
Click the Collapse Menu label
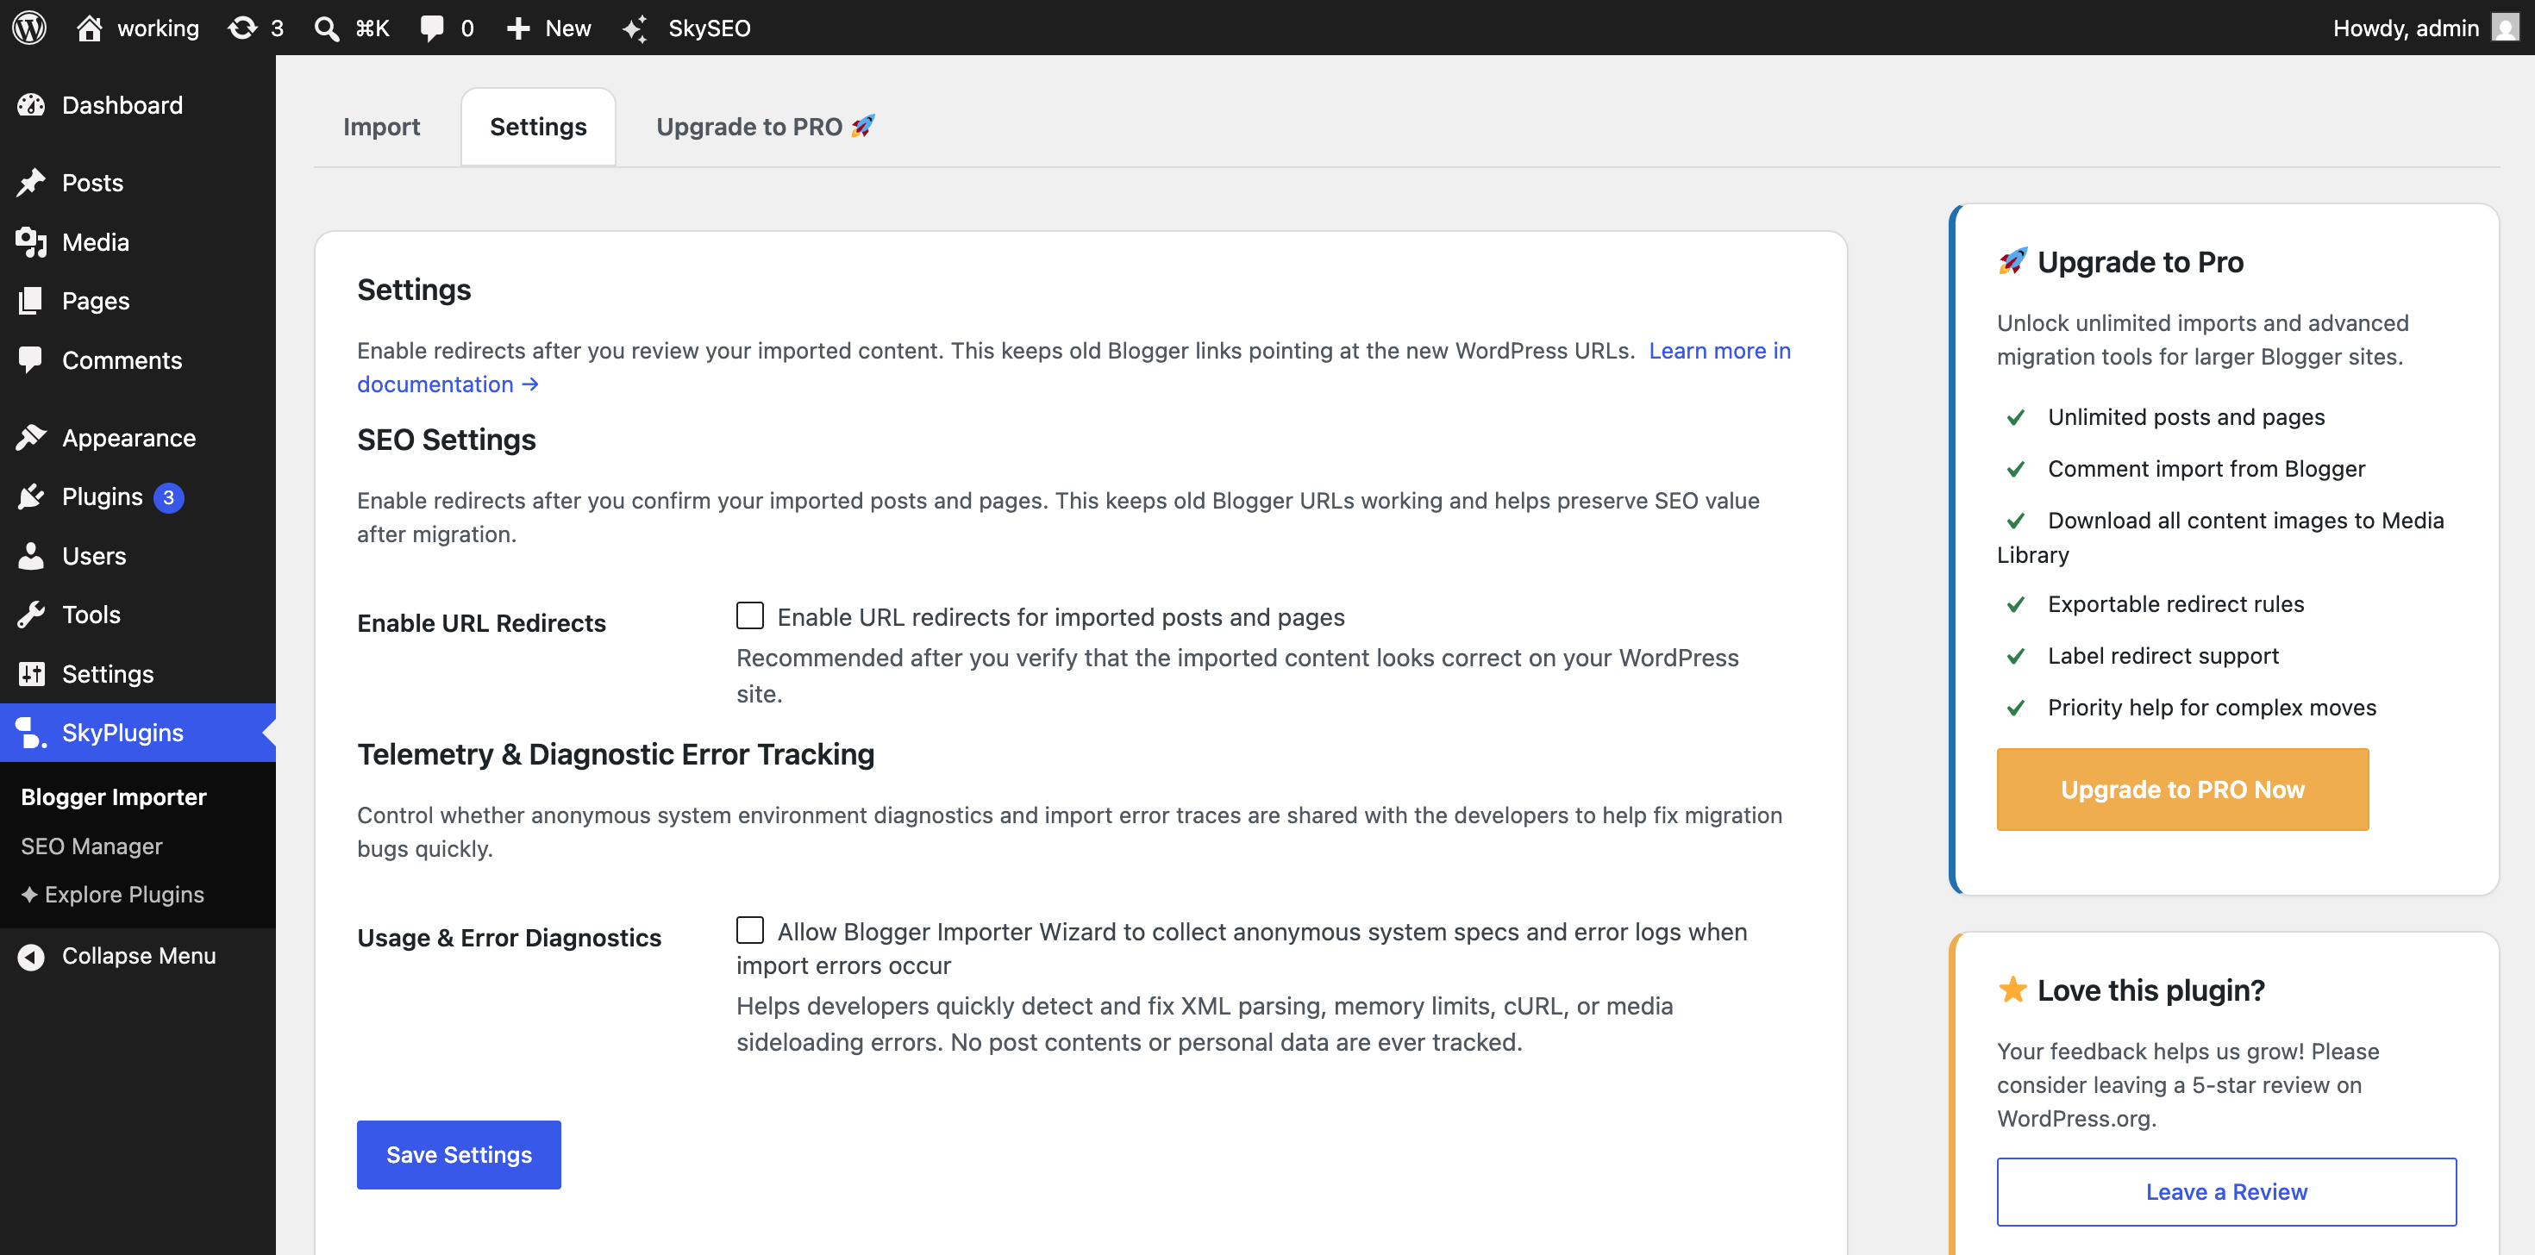[139, 955]
